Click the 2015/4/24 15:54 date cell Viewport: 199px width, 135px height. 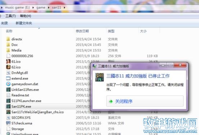pos(88,39)
